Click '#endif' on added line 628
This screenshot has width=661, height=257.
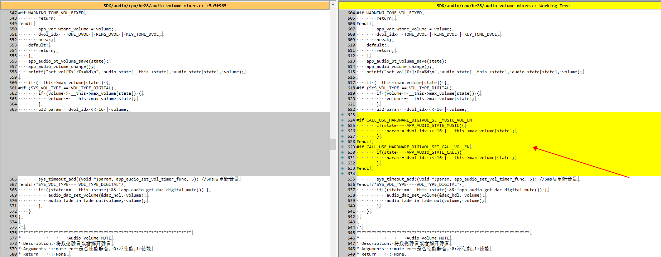point(364,142)
